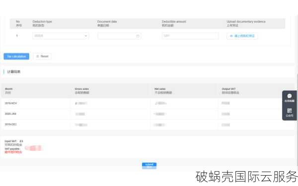This screenshot has height=186, width=298.
Task: Click the 2020-JAN month cell
Action: point(10,114)
